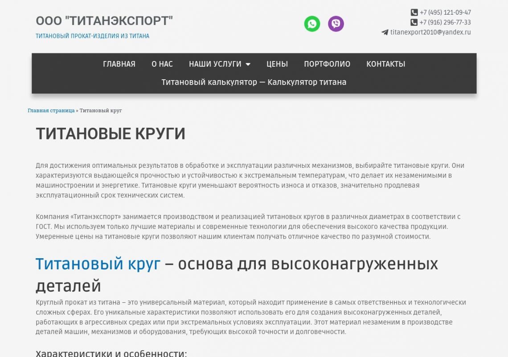
Task: Click breadcrumb text Титановый круг
Action: click(x=101, y=110)
